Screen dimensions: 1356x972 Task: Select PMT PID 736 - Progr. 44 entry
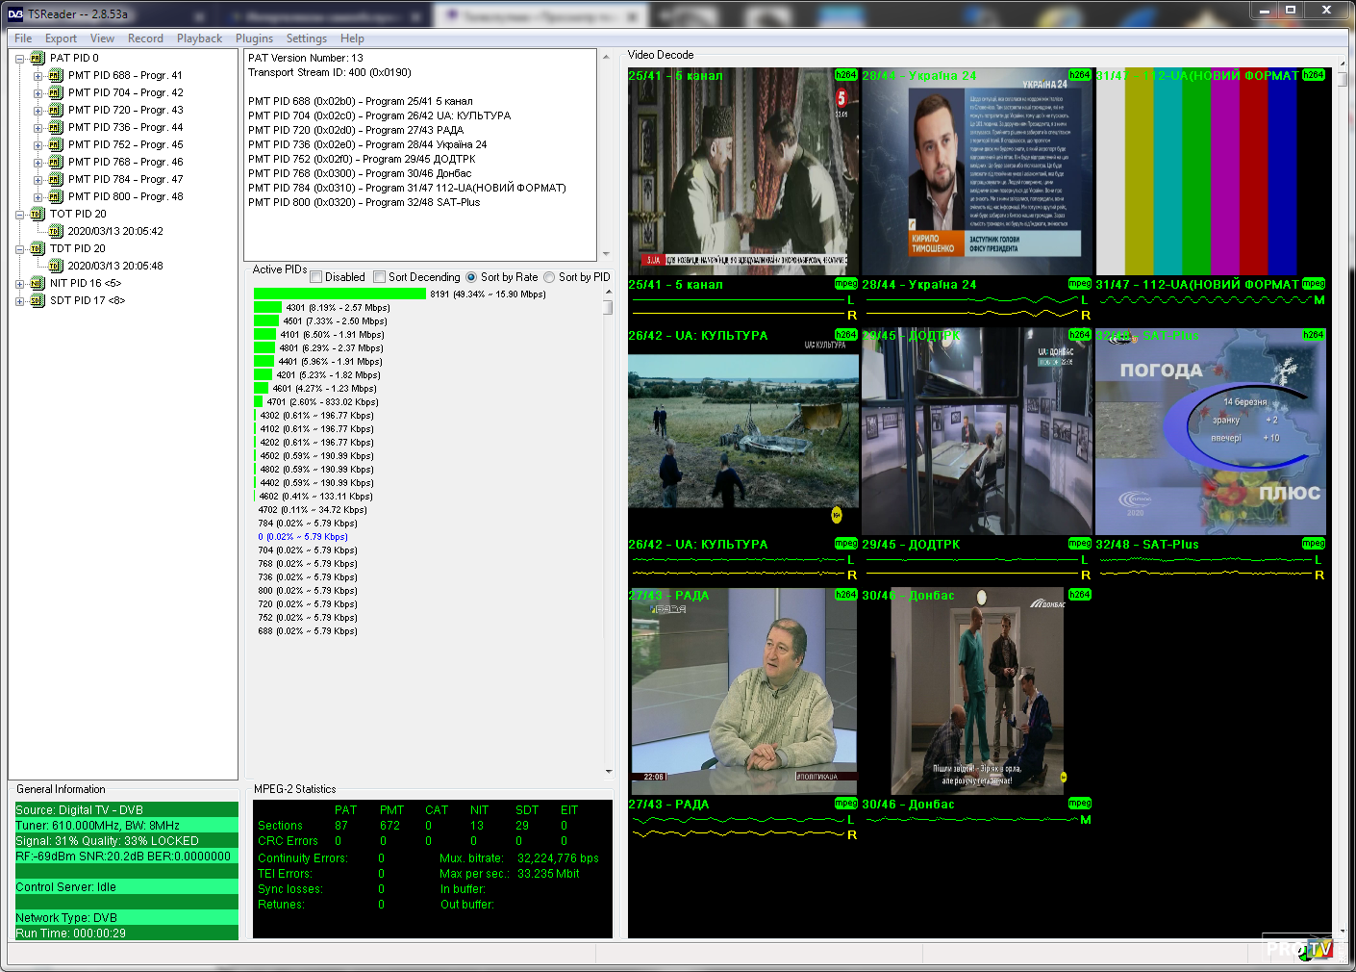click(125, 127)
